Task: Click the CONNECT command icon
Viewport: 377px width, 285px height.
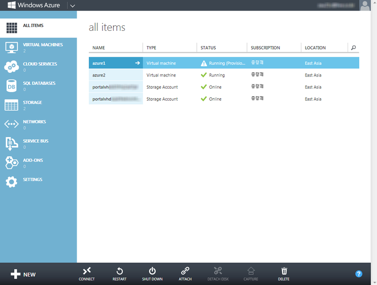Action: point(87,271)
